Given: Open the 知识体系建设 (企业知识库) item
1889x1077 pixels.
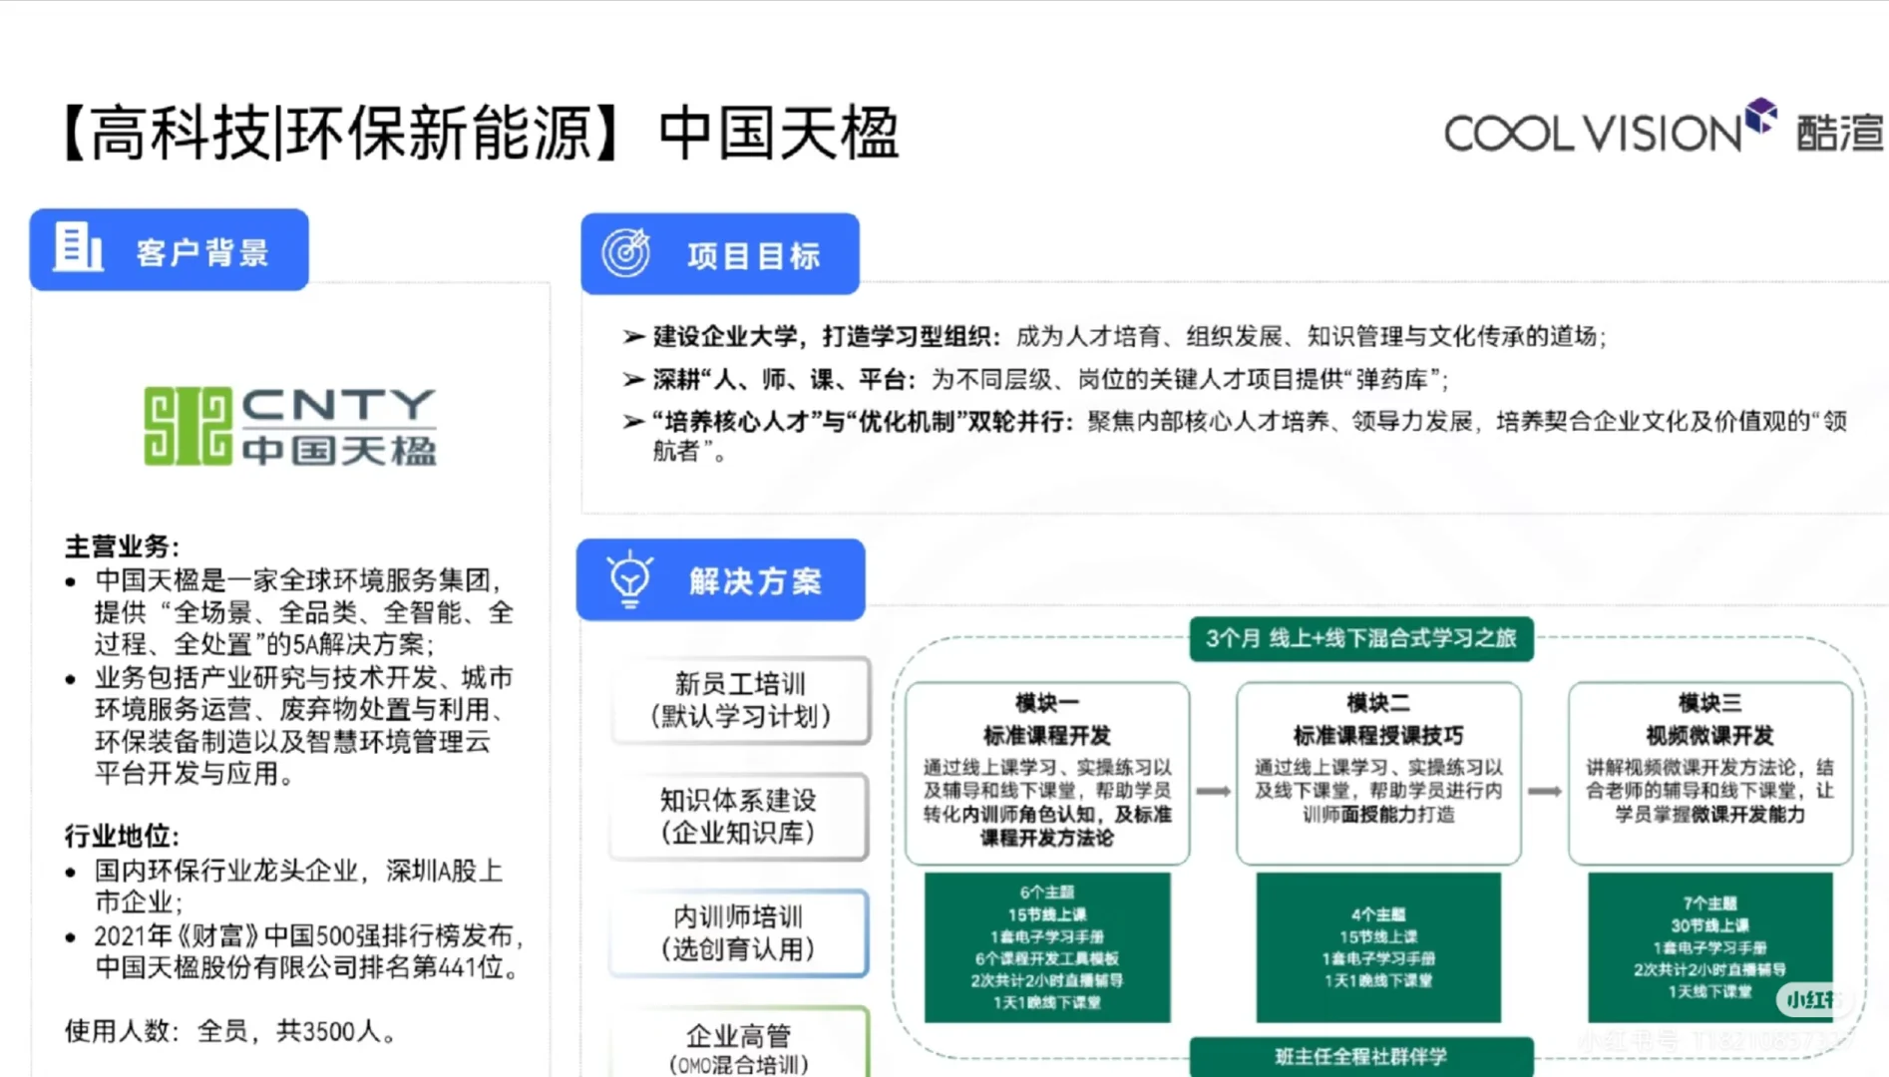Looking at the screenshot, I should (x=739, y=817).
